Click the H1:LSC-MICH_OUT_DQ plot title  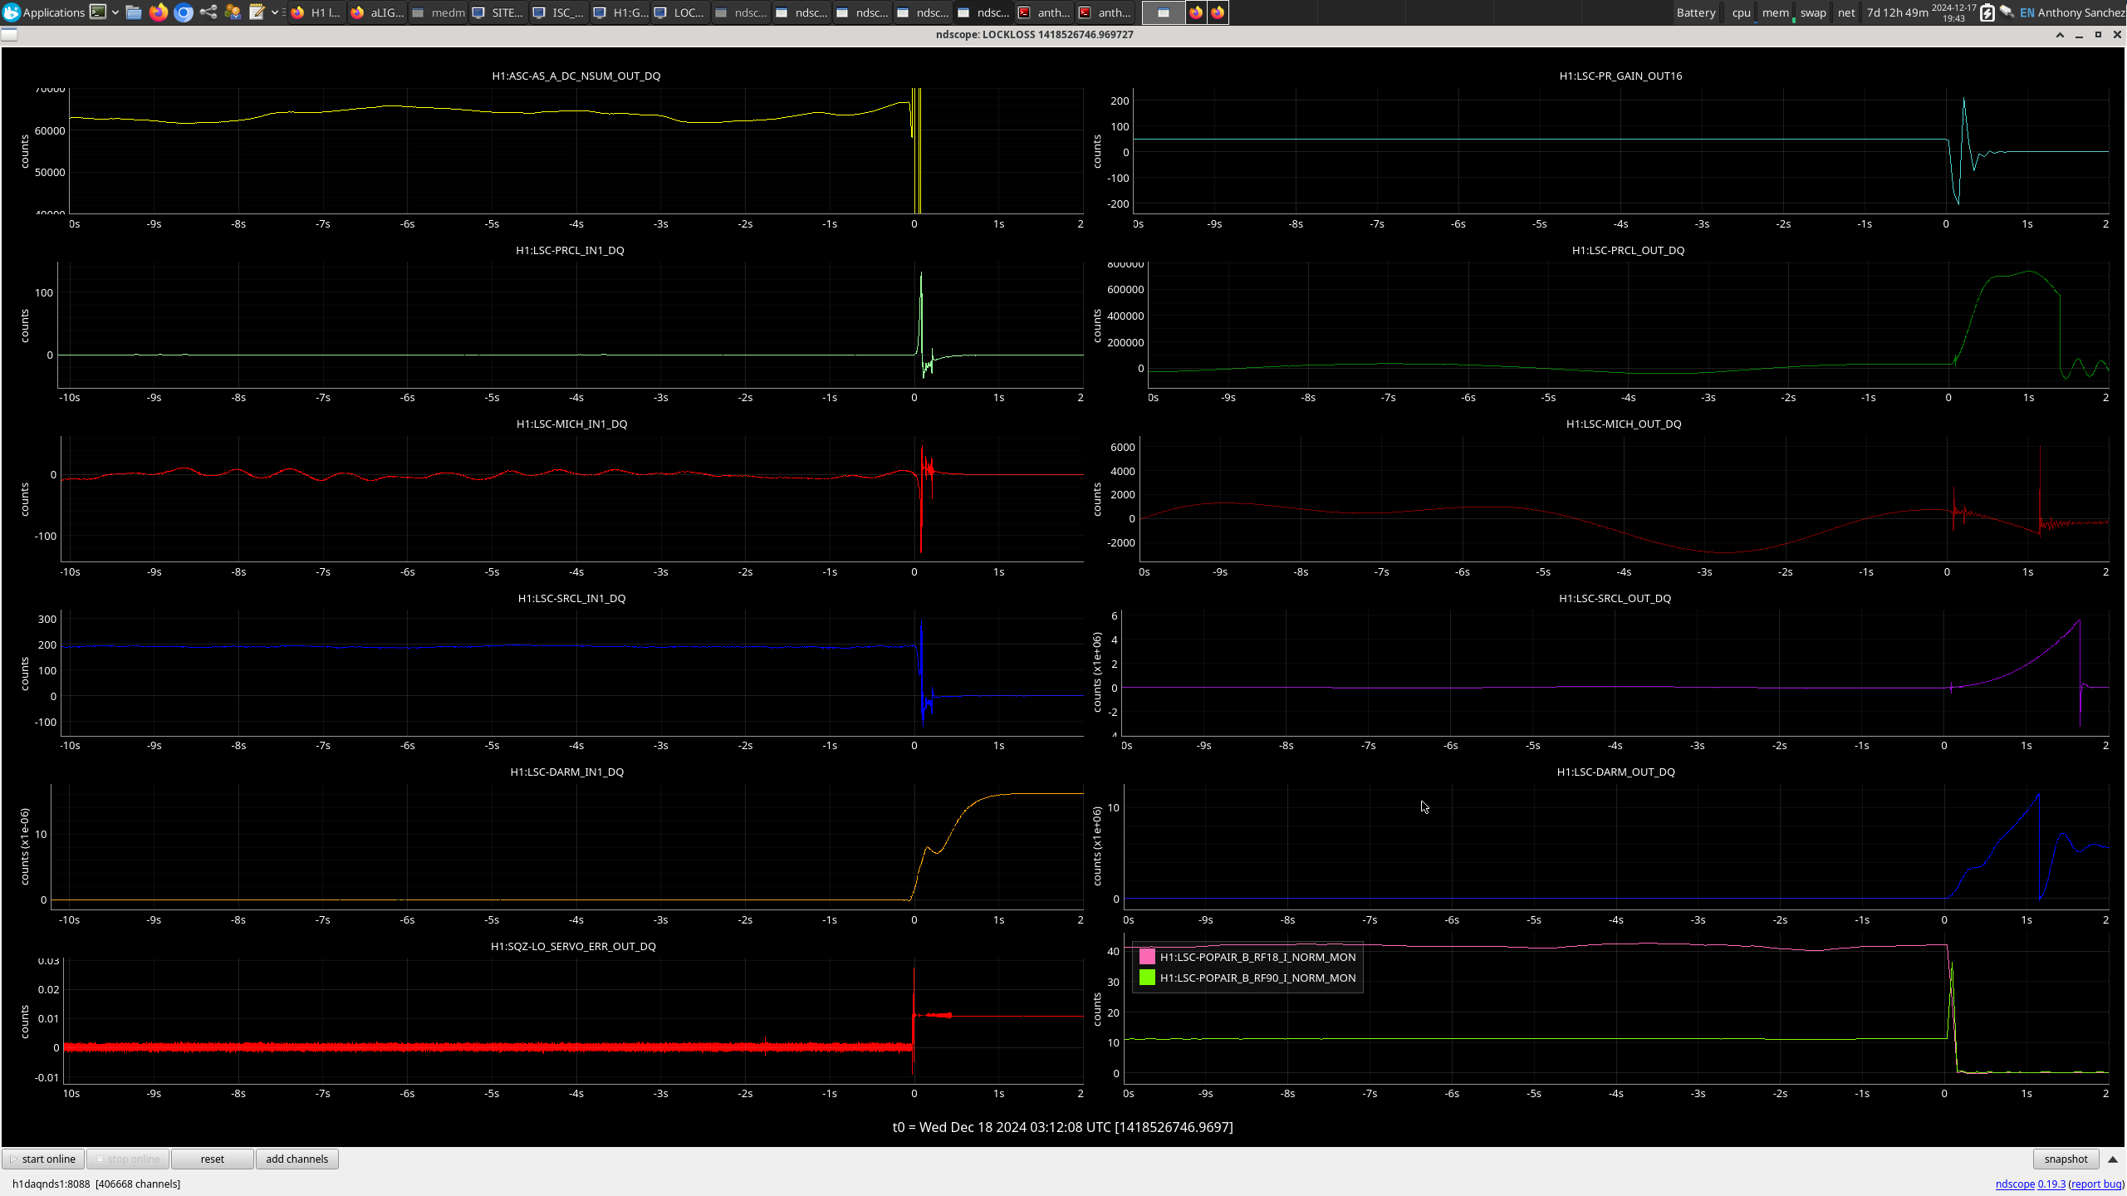tap(1623, 424)
